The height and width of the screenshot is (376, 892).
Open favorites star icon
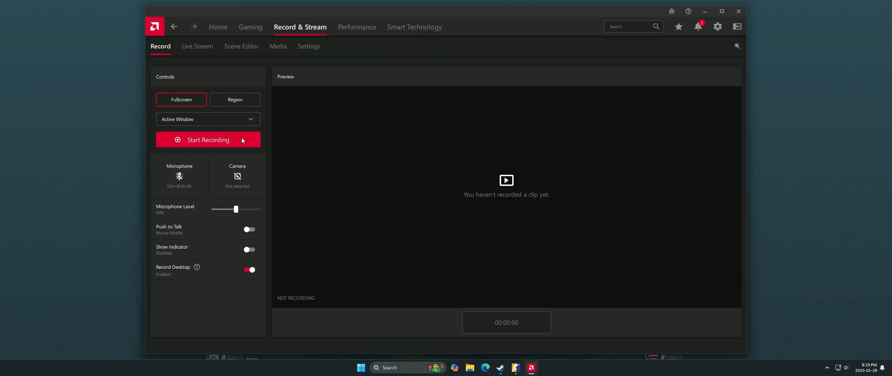(678, 26)
